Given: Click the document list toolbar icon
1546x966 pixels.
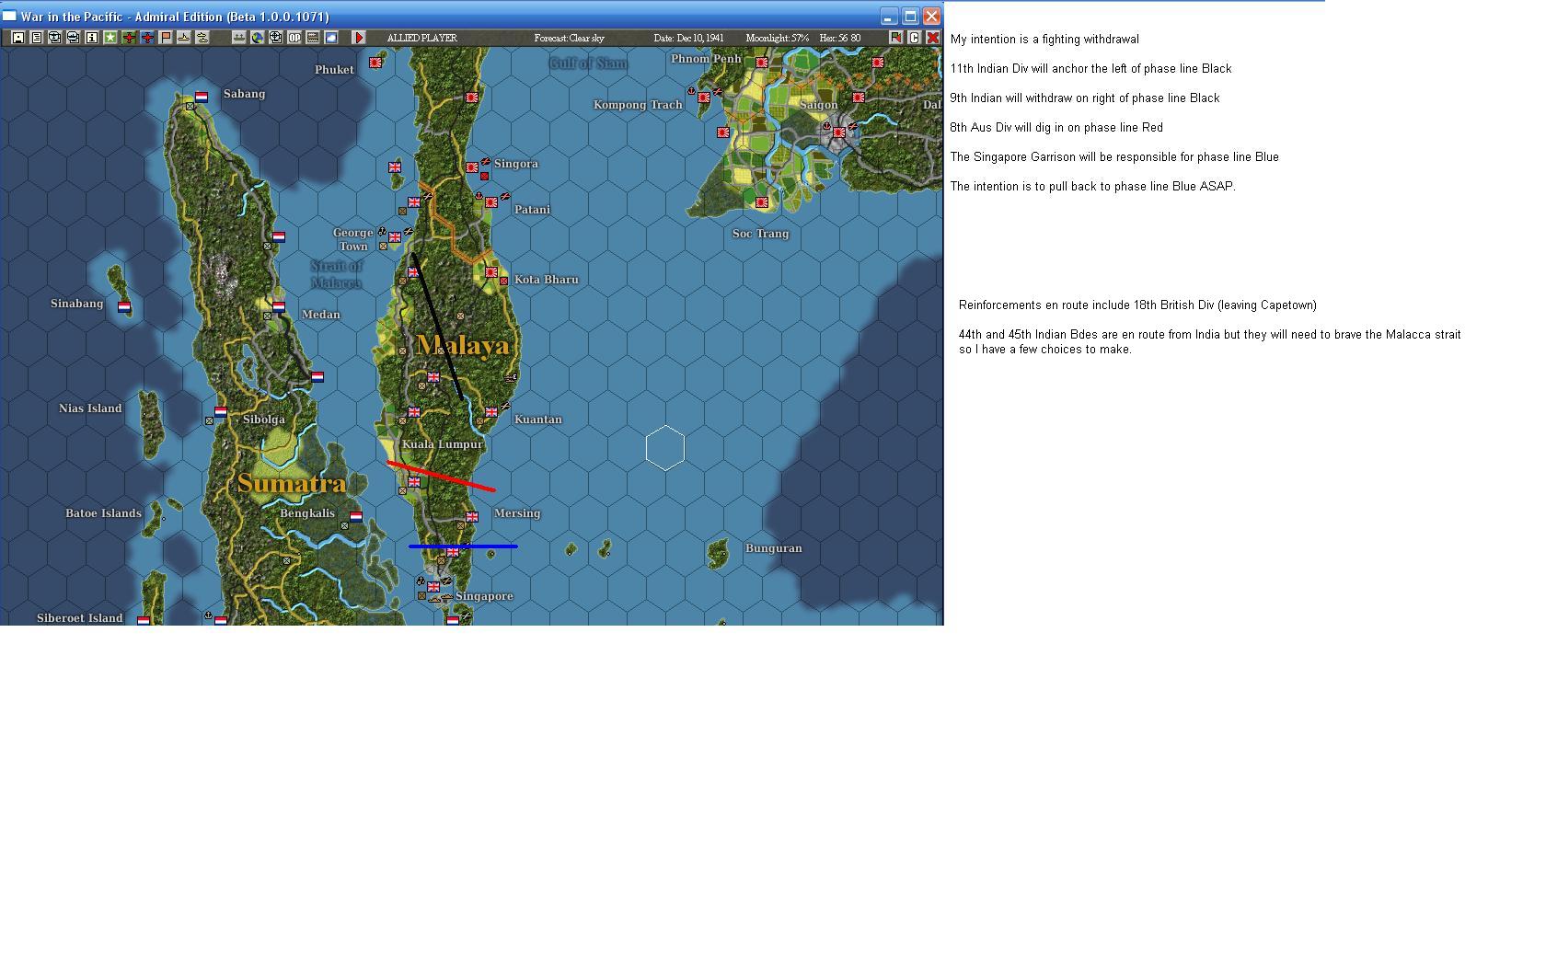Looking at the screenshot, I should pyautogui.click(x=37, y=38).
